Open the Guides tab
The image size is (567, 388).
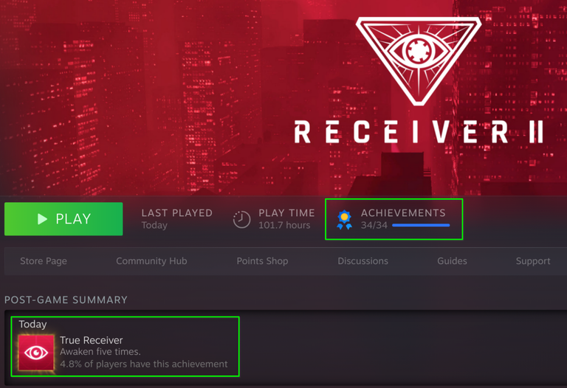(x=452, y=261)
